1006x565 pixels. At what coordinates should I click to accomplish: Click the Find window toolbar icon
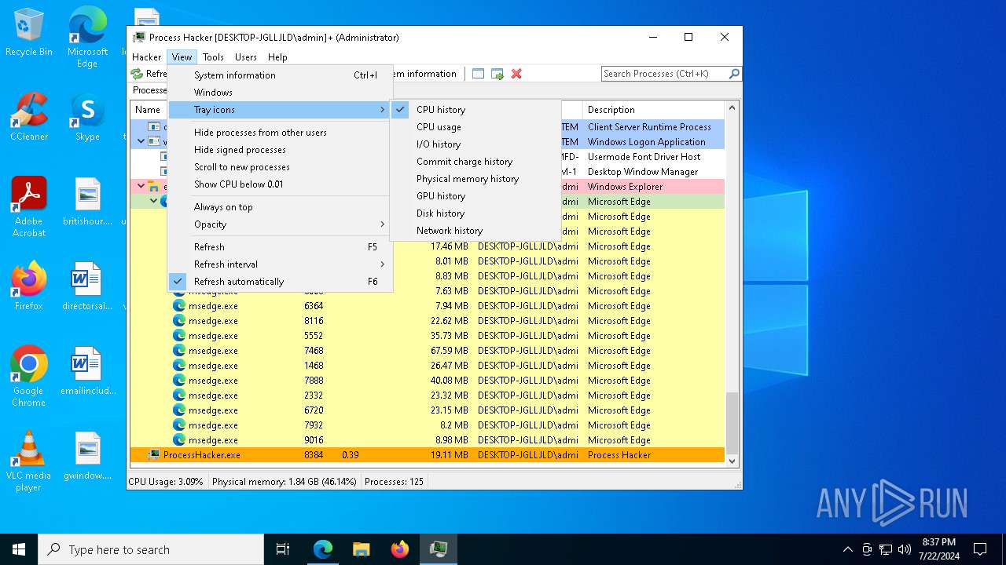pos(478,74)
